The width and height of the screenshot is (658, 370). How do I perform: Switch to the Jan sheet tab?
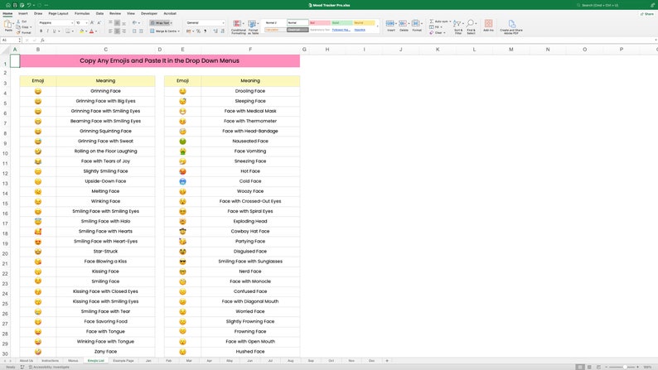coord(148,361)
